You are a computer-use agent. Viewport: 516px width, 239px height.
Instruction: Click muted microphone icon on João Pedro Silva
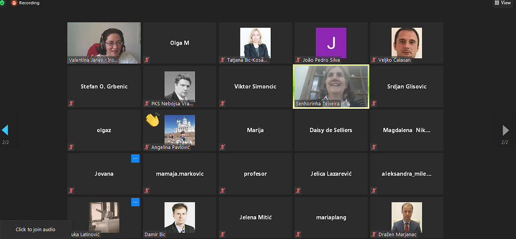[x=298, y=60]
